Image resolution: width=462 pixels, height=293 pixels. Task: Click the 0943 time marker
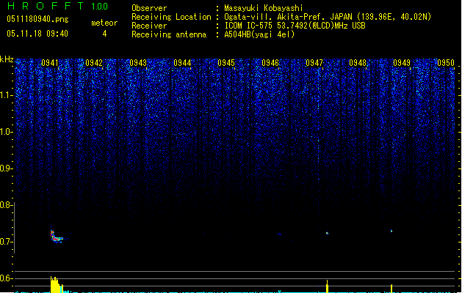[138, 63]
